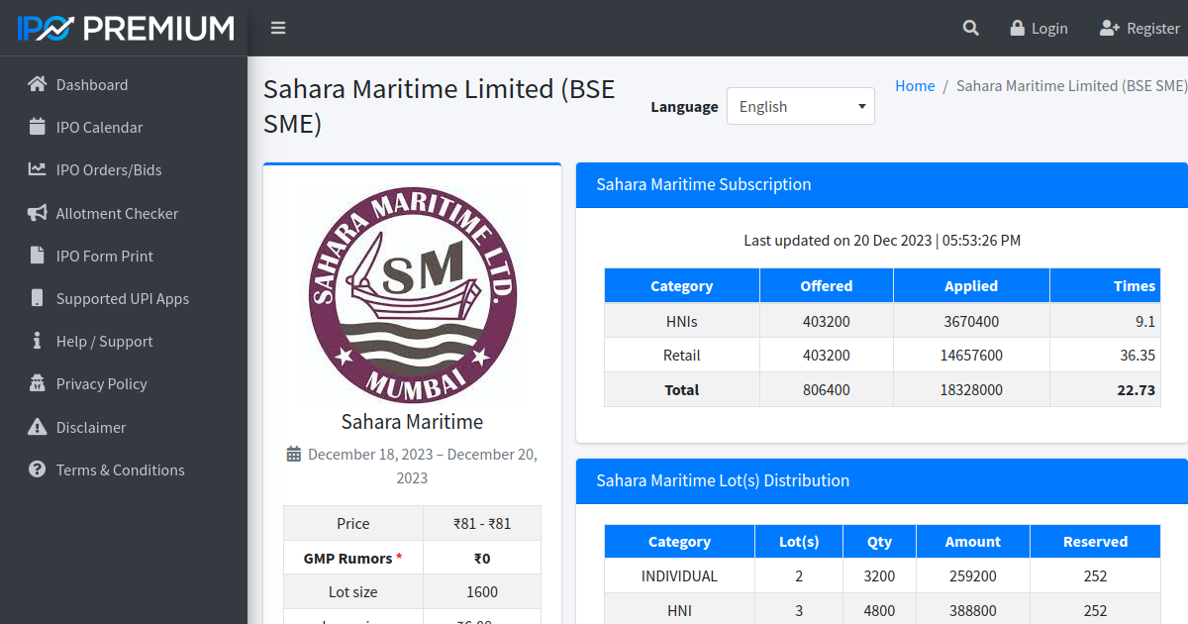This screenshot has height=624, width=1188.
Task: Open the Language selection dropdown
Action: point(800,106)
